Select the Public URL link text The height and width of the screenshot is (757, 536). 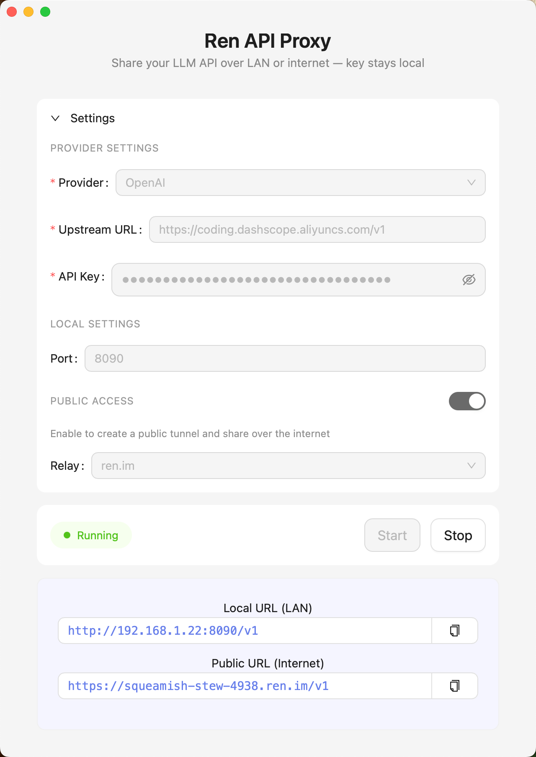coord(198,686)
